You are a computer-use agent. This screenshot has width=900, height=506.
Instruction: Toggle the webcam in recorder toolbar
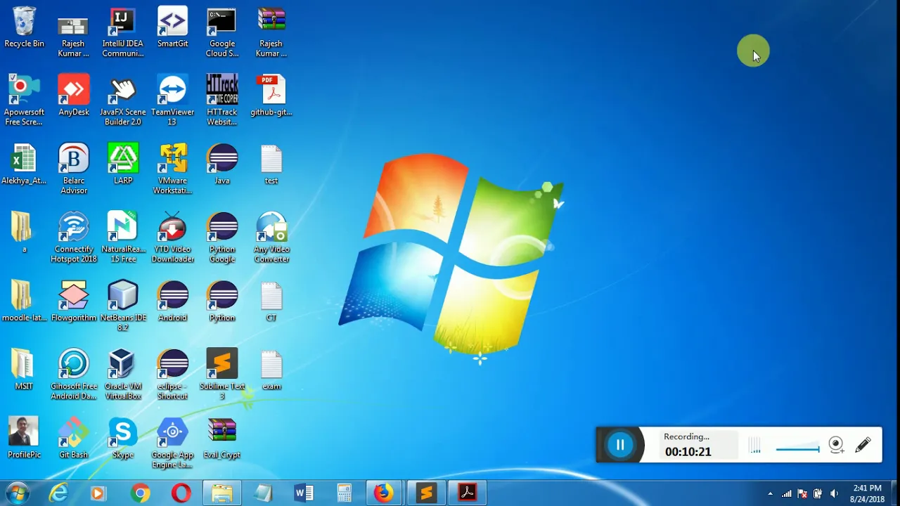click(x=836, y=445)
